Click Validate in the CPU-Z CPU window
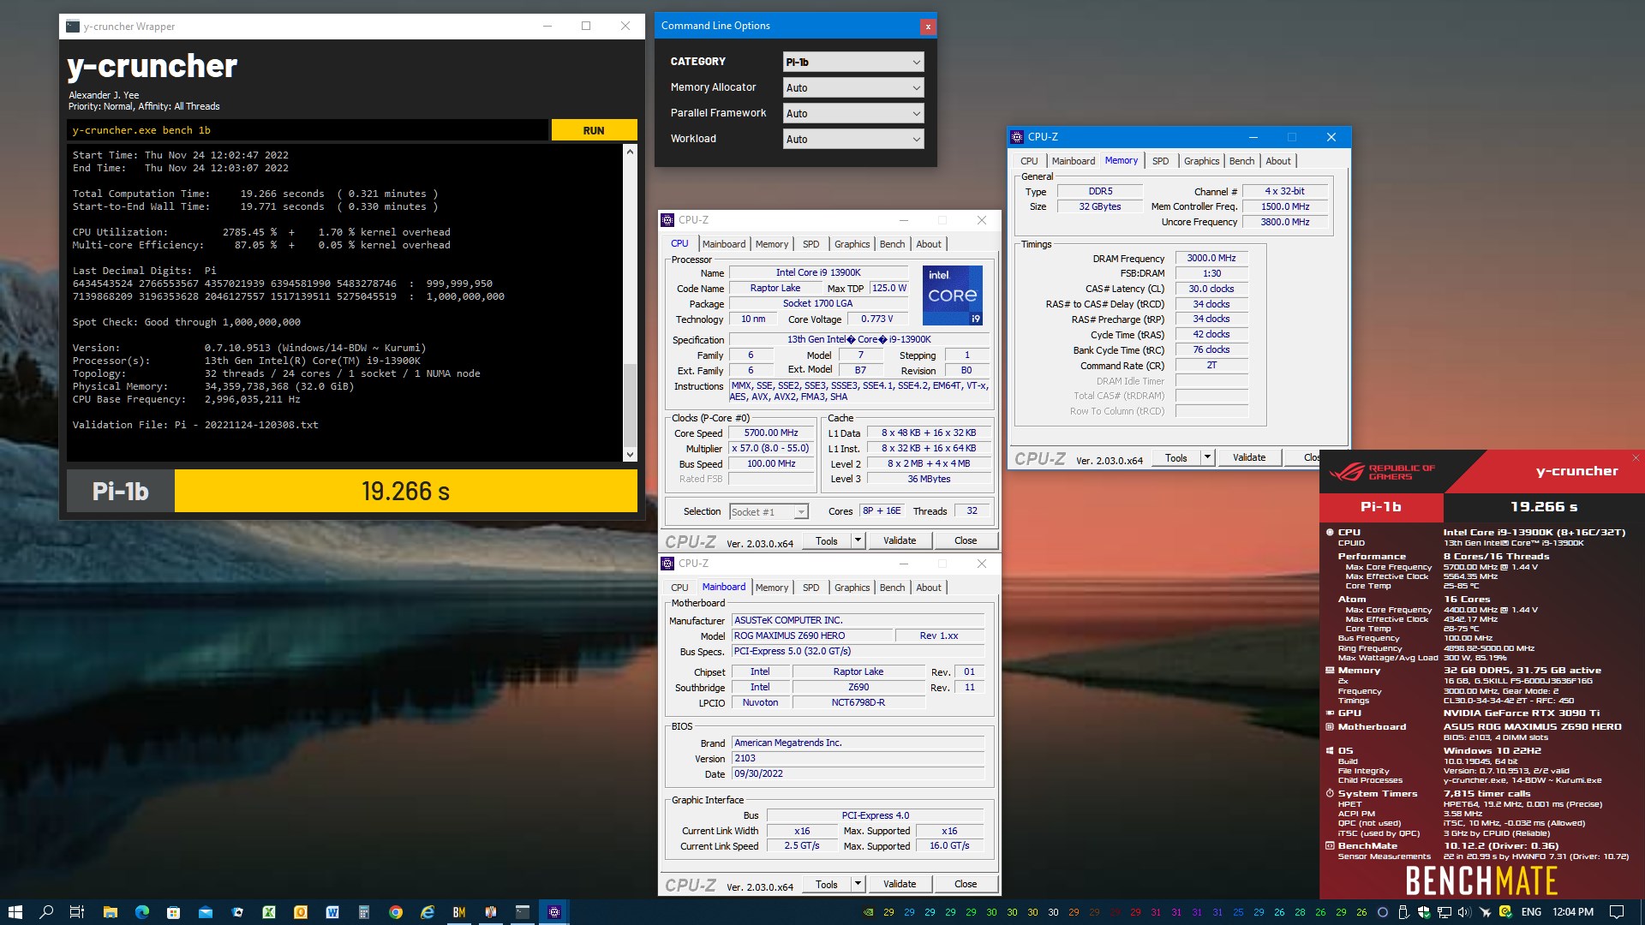 tap(899, 540)
